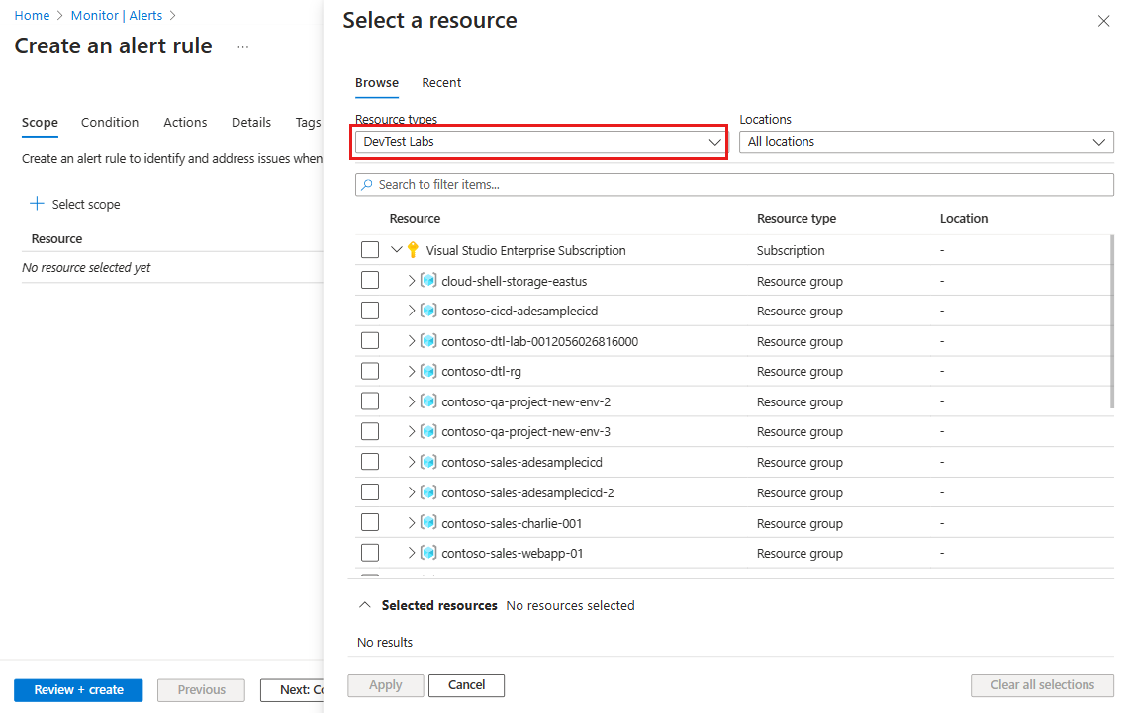Click the resource group icon beside contoso-sales-charlie-001
Image resolution: width=1133 pixels, height=713 pixels.
pos(428,522)
